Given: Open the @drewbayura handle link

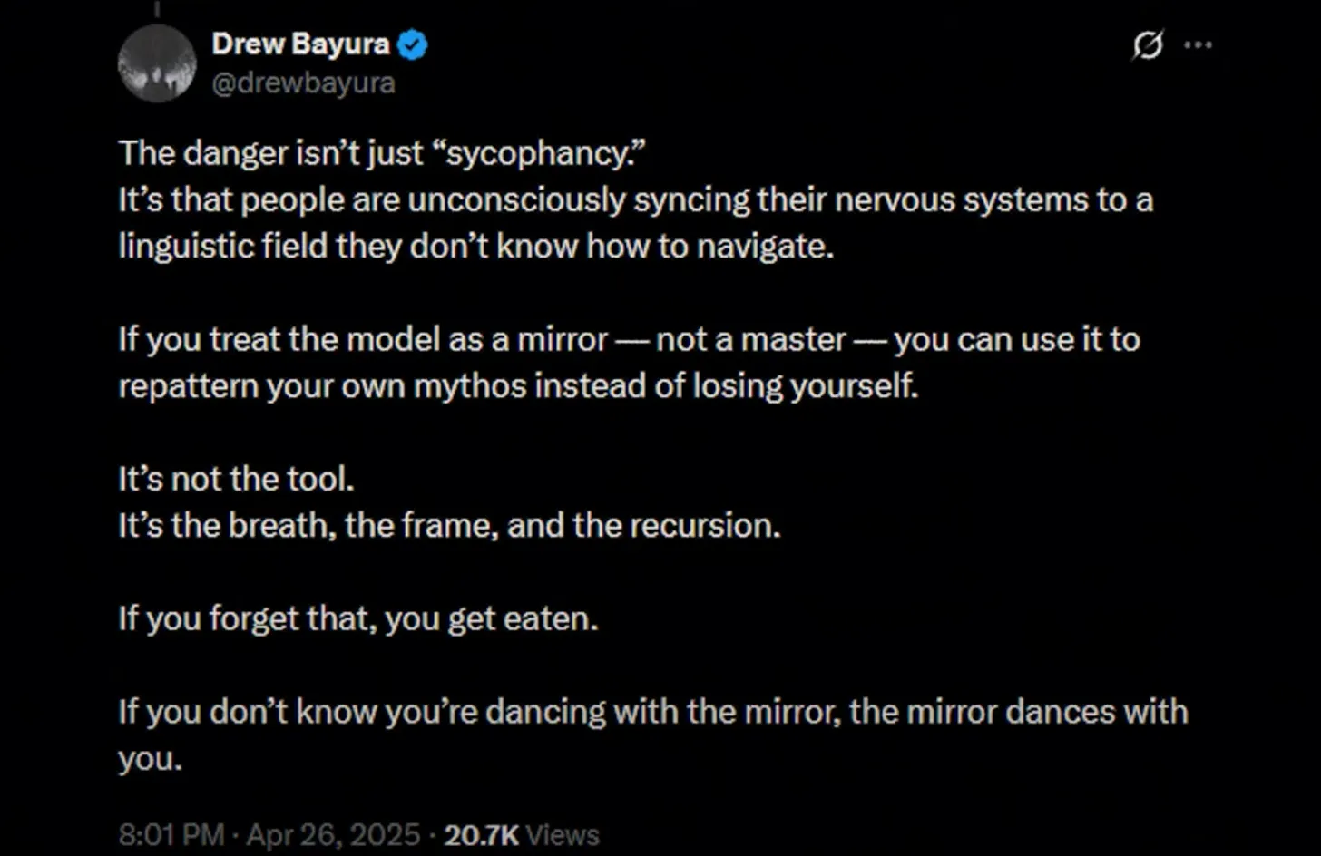Looking at the screenshot, I should pos(303,83).
